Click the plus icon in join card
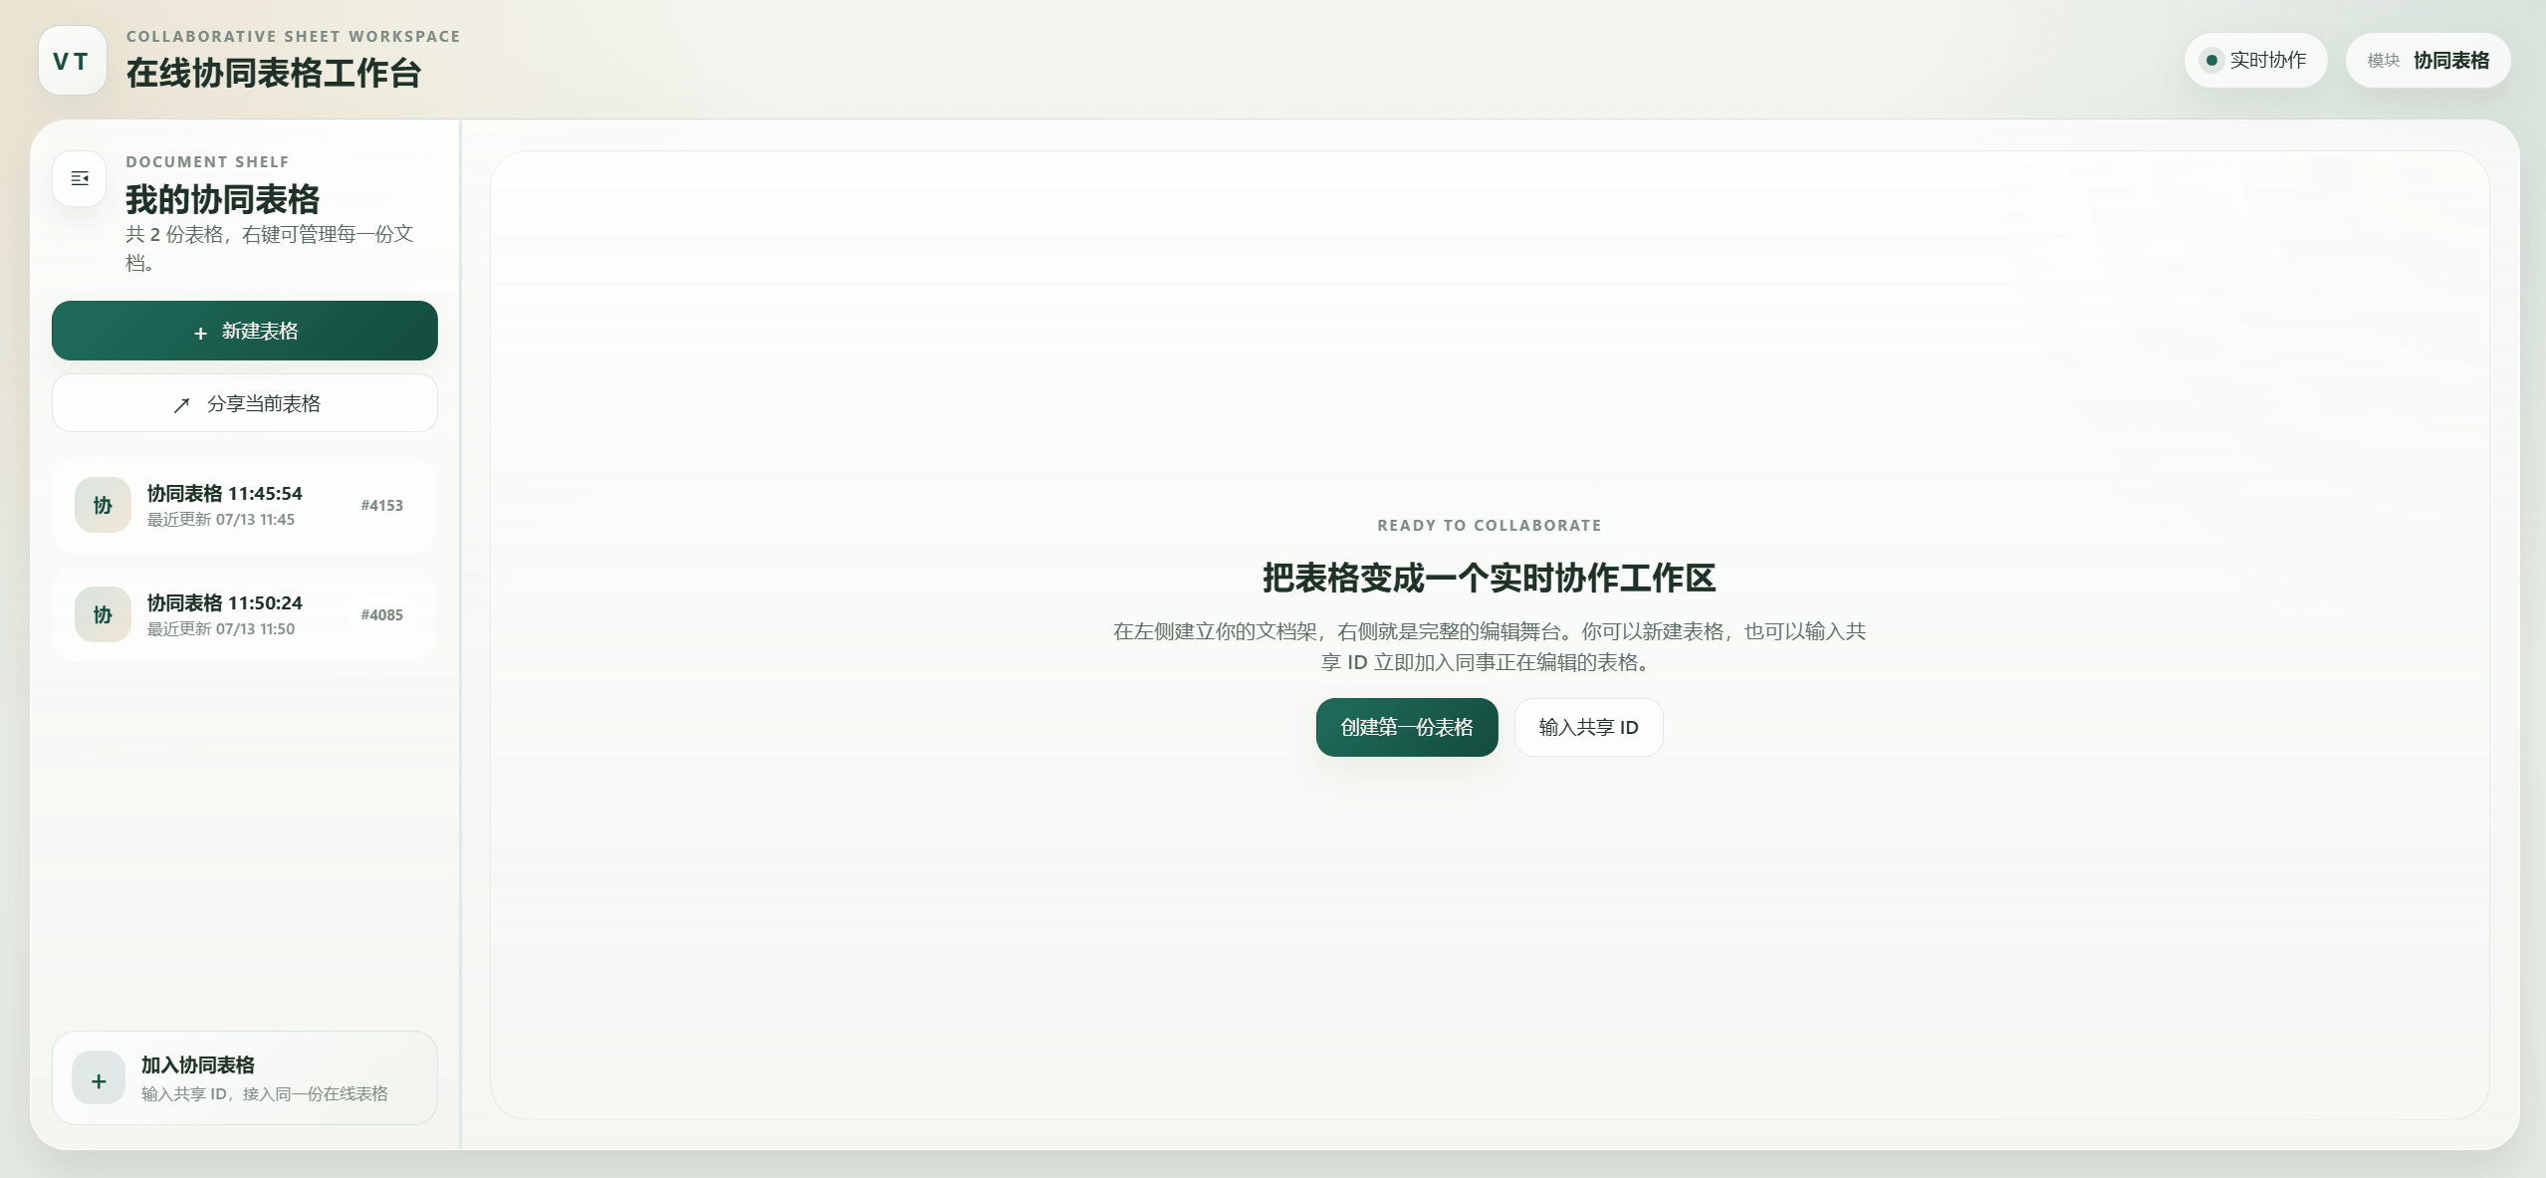The height and width of the screenshot is (1178, 2546). click(x=99, y=1078)
